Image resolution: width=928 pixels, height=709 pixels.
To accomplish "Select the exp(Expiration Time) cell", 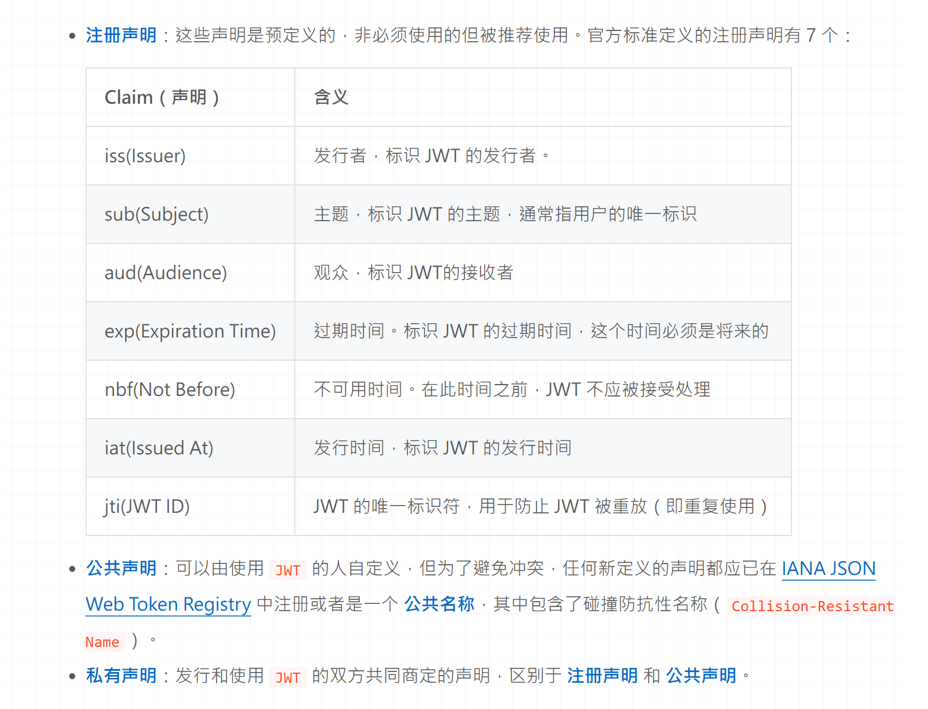I will point(190,332).
